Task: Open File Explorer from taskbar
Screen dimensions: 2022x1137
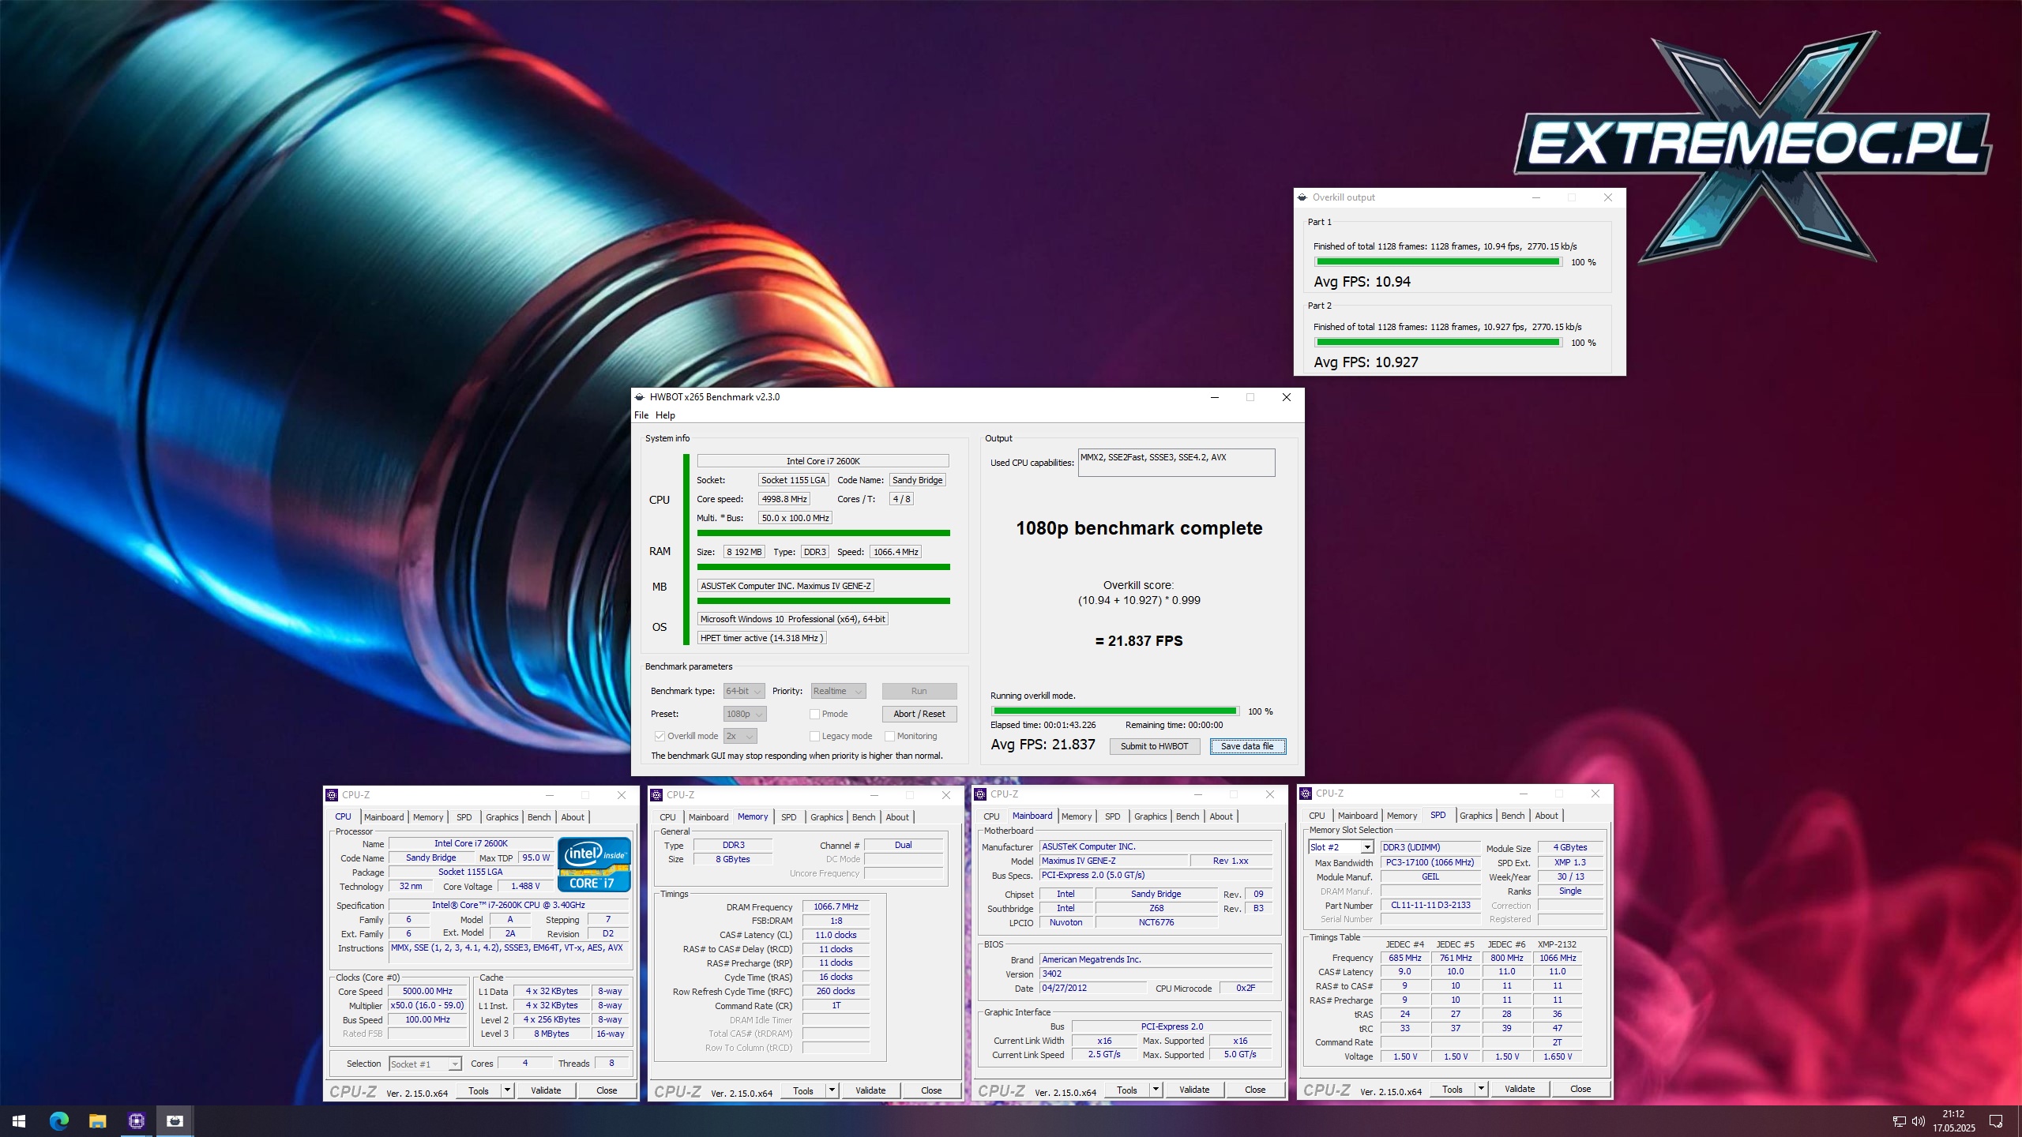Action: click(97, 1120)
